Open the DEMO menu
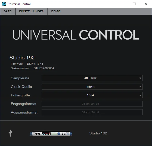The width and height of the screenshot is (152, 146). coord(56,11)
